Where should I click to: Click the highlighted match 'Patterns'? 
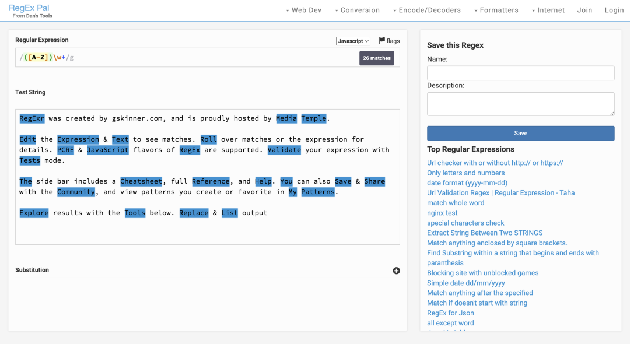(318, 192)
